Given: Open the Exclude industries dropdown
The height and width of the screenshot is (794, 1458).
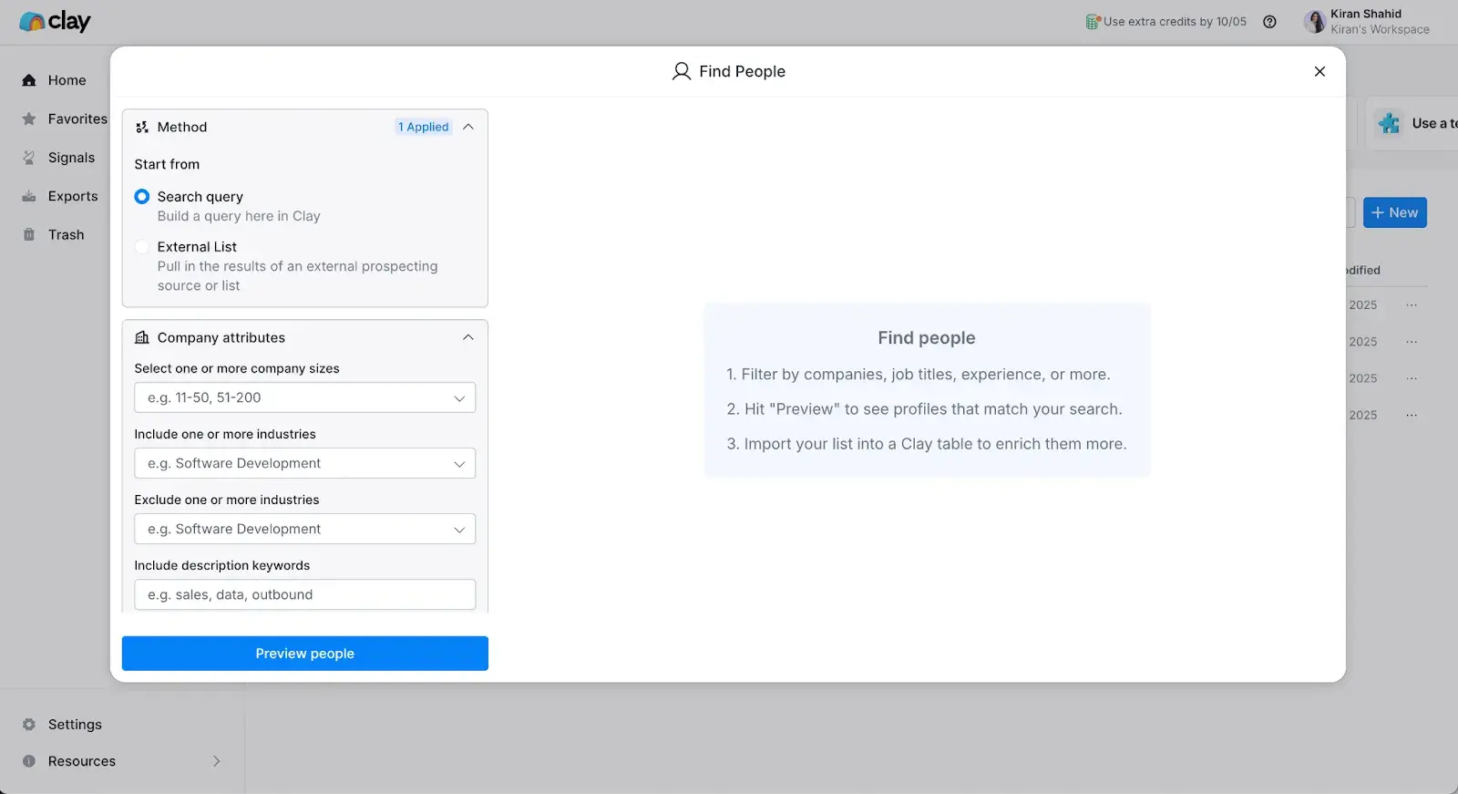Looking at the screenshot, I should [304, 530].
